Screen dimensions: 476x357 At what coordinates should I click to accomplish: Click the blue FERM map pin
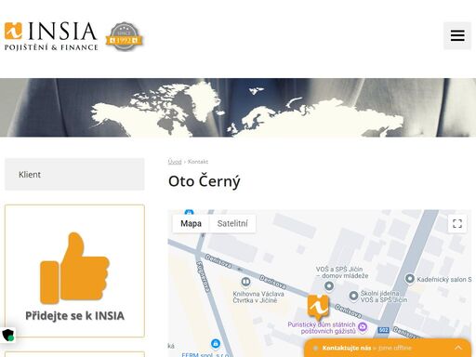click(216, 343)
